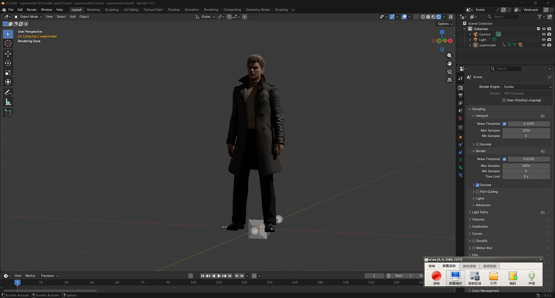555x298 pixels.
Task: Open Render sampling presets icon
Action: 542,151
